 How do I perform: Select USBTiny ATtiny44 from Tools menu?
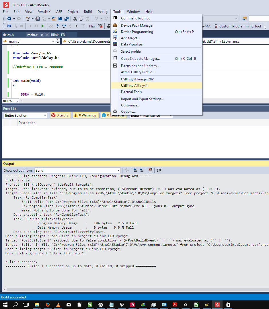tap(156, 86)
